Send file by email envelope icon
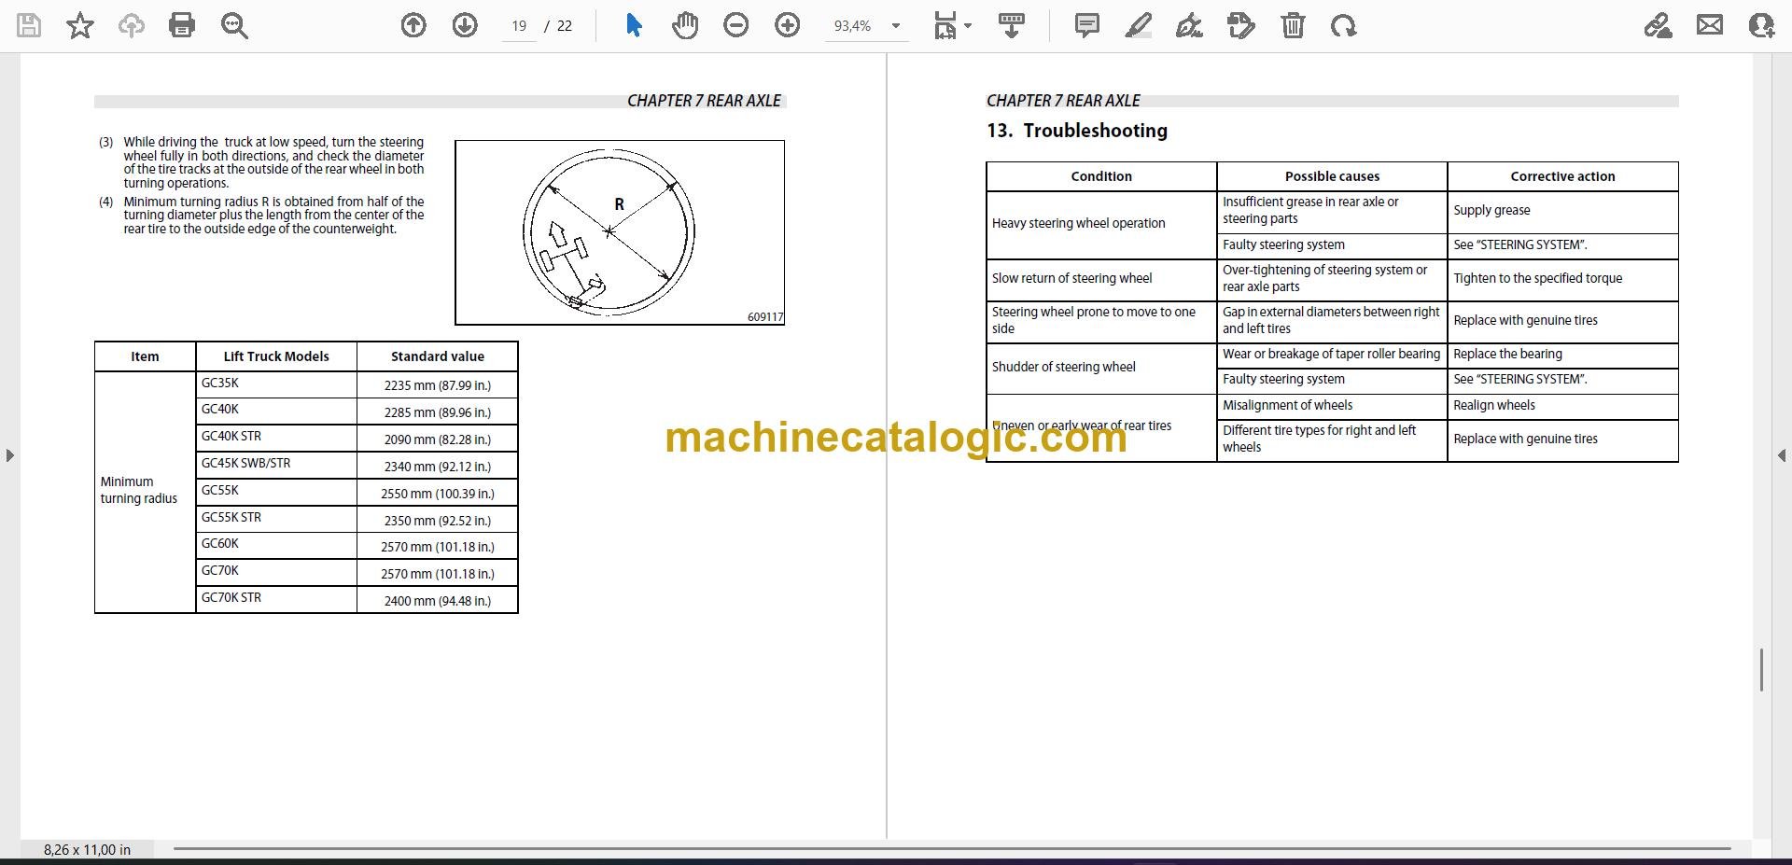This screenshot has width=1792, height=865. click(1710, 25)
